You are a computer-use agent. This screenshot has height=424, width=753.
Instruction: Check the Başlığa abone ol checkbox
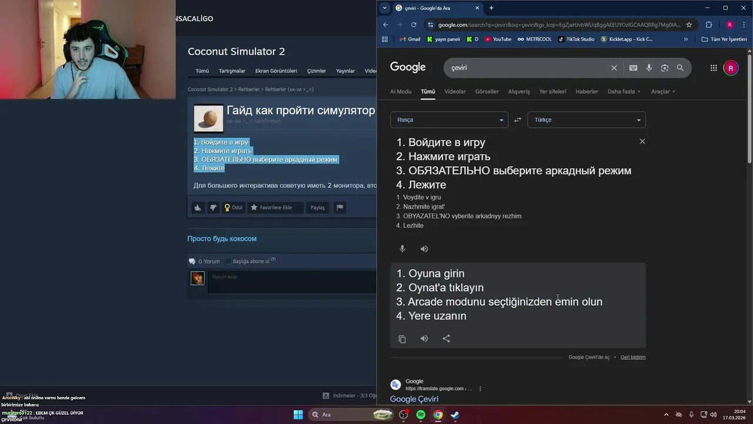[229, 261]
